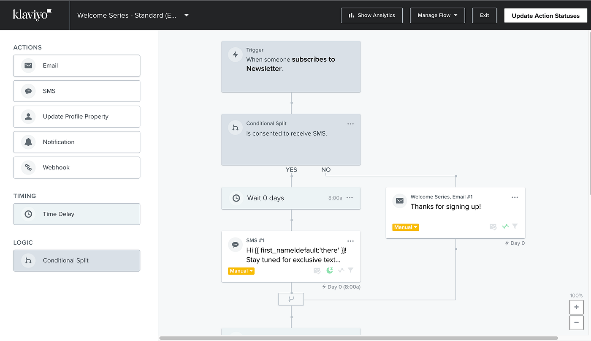Toggle smart sending on SMS #1 card
This screenshot has height=341, width=591.
click(x=317, y=271)
